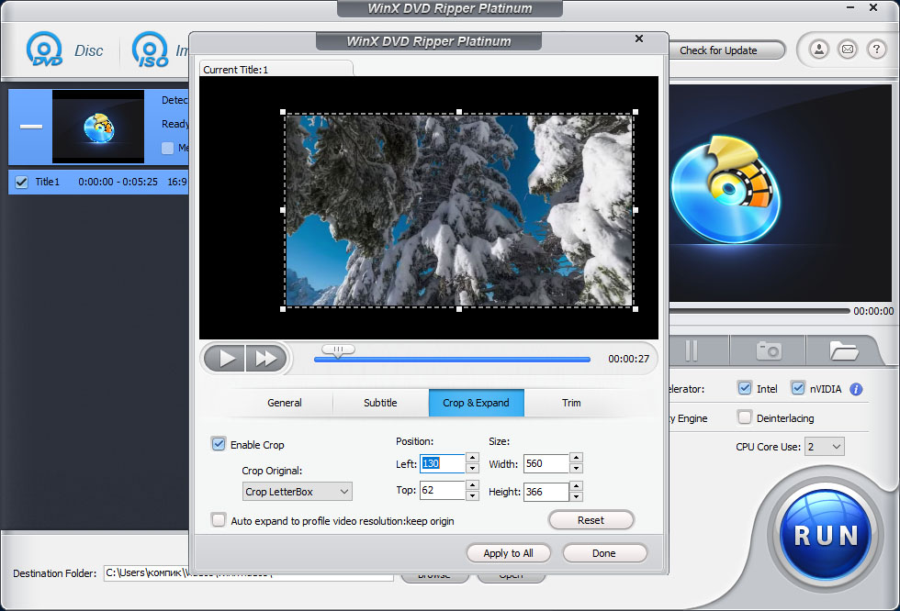Take a snapshot with camera icon
900x611 pixels.
pyautogui.click(x=769, y=350)
